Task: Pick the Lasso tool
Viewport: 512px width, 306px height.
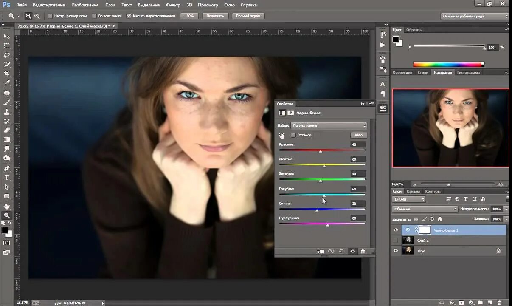Action: [x=7, y=55]
